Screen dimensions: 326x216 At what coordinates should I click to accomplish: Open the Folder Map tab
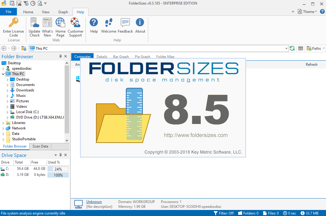click(x=165, y=56)
